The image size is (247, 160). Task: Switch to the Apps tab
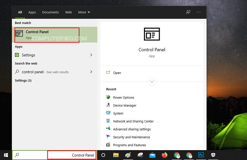(32, 12)
